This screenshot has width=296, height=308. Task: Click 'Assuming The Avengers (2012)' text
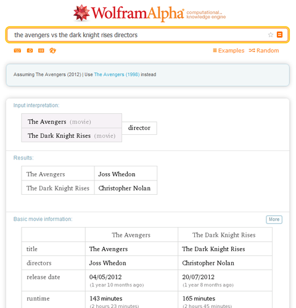point(47,74)
